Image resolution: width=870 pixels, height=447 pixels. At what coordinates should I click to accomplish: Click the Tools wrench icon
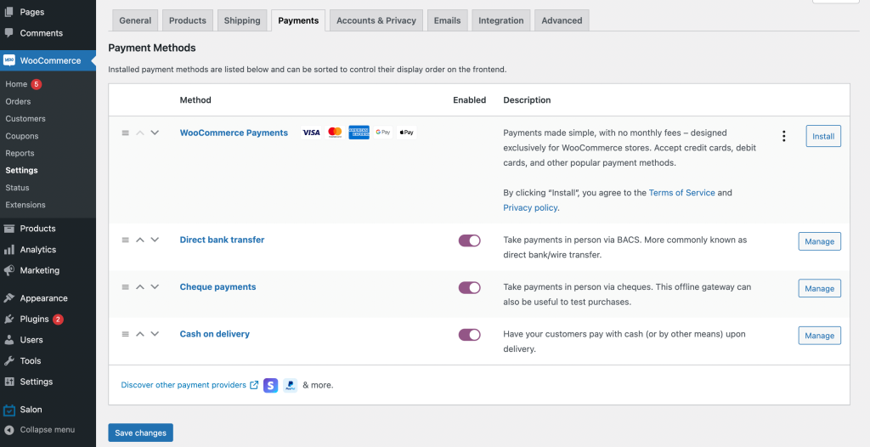[8, 361]
